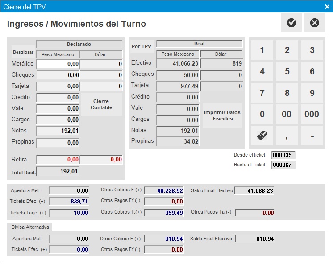Toggle the Desglosar button

[x=22, y=52]
